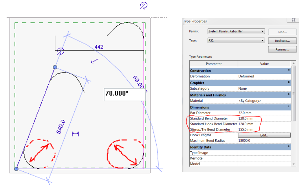
Task: Select the 70.000° angle input field
Action: (124, 94)
